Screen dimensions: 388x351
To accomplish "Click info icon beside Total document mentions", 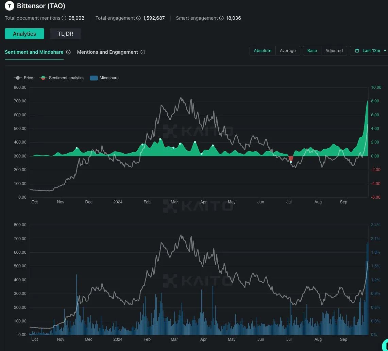I will [64, 18].
